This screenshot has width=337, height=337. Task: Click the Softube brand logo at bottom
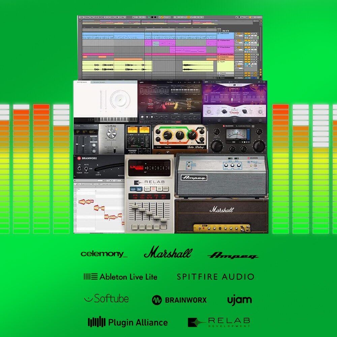(x=106, y=299)
